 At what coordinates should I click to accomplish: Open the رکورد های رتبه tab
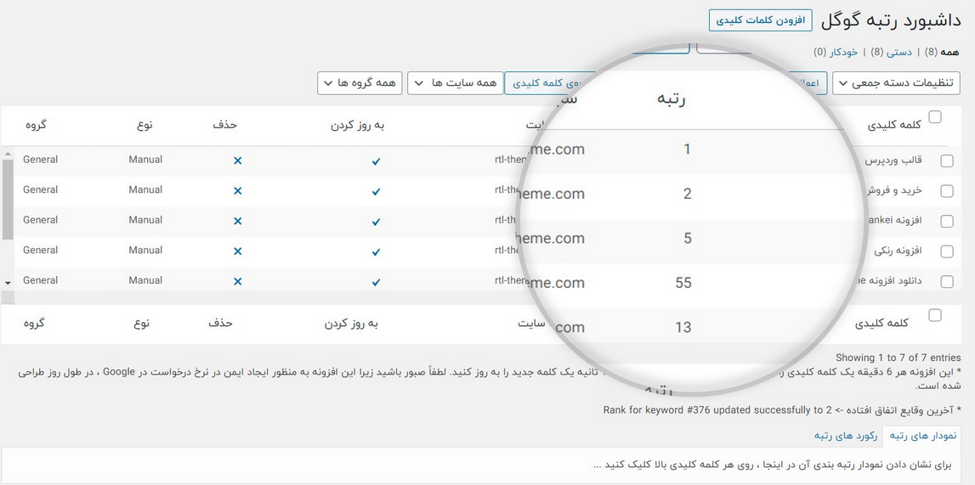point(846,436)
